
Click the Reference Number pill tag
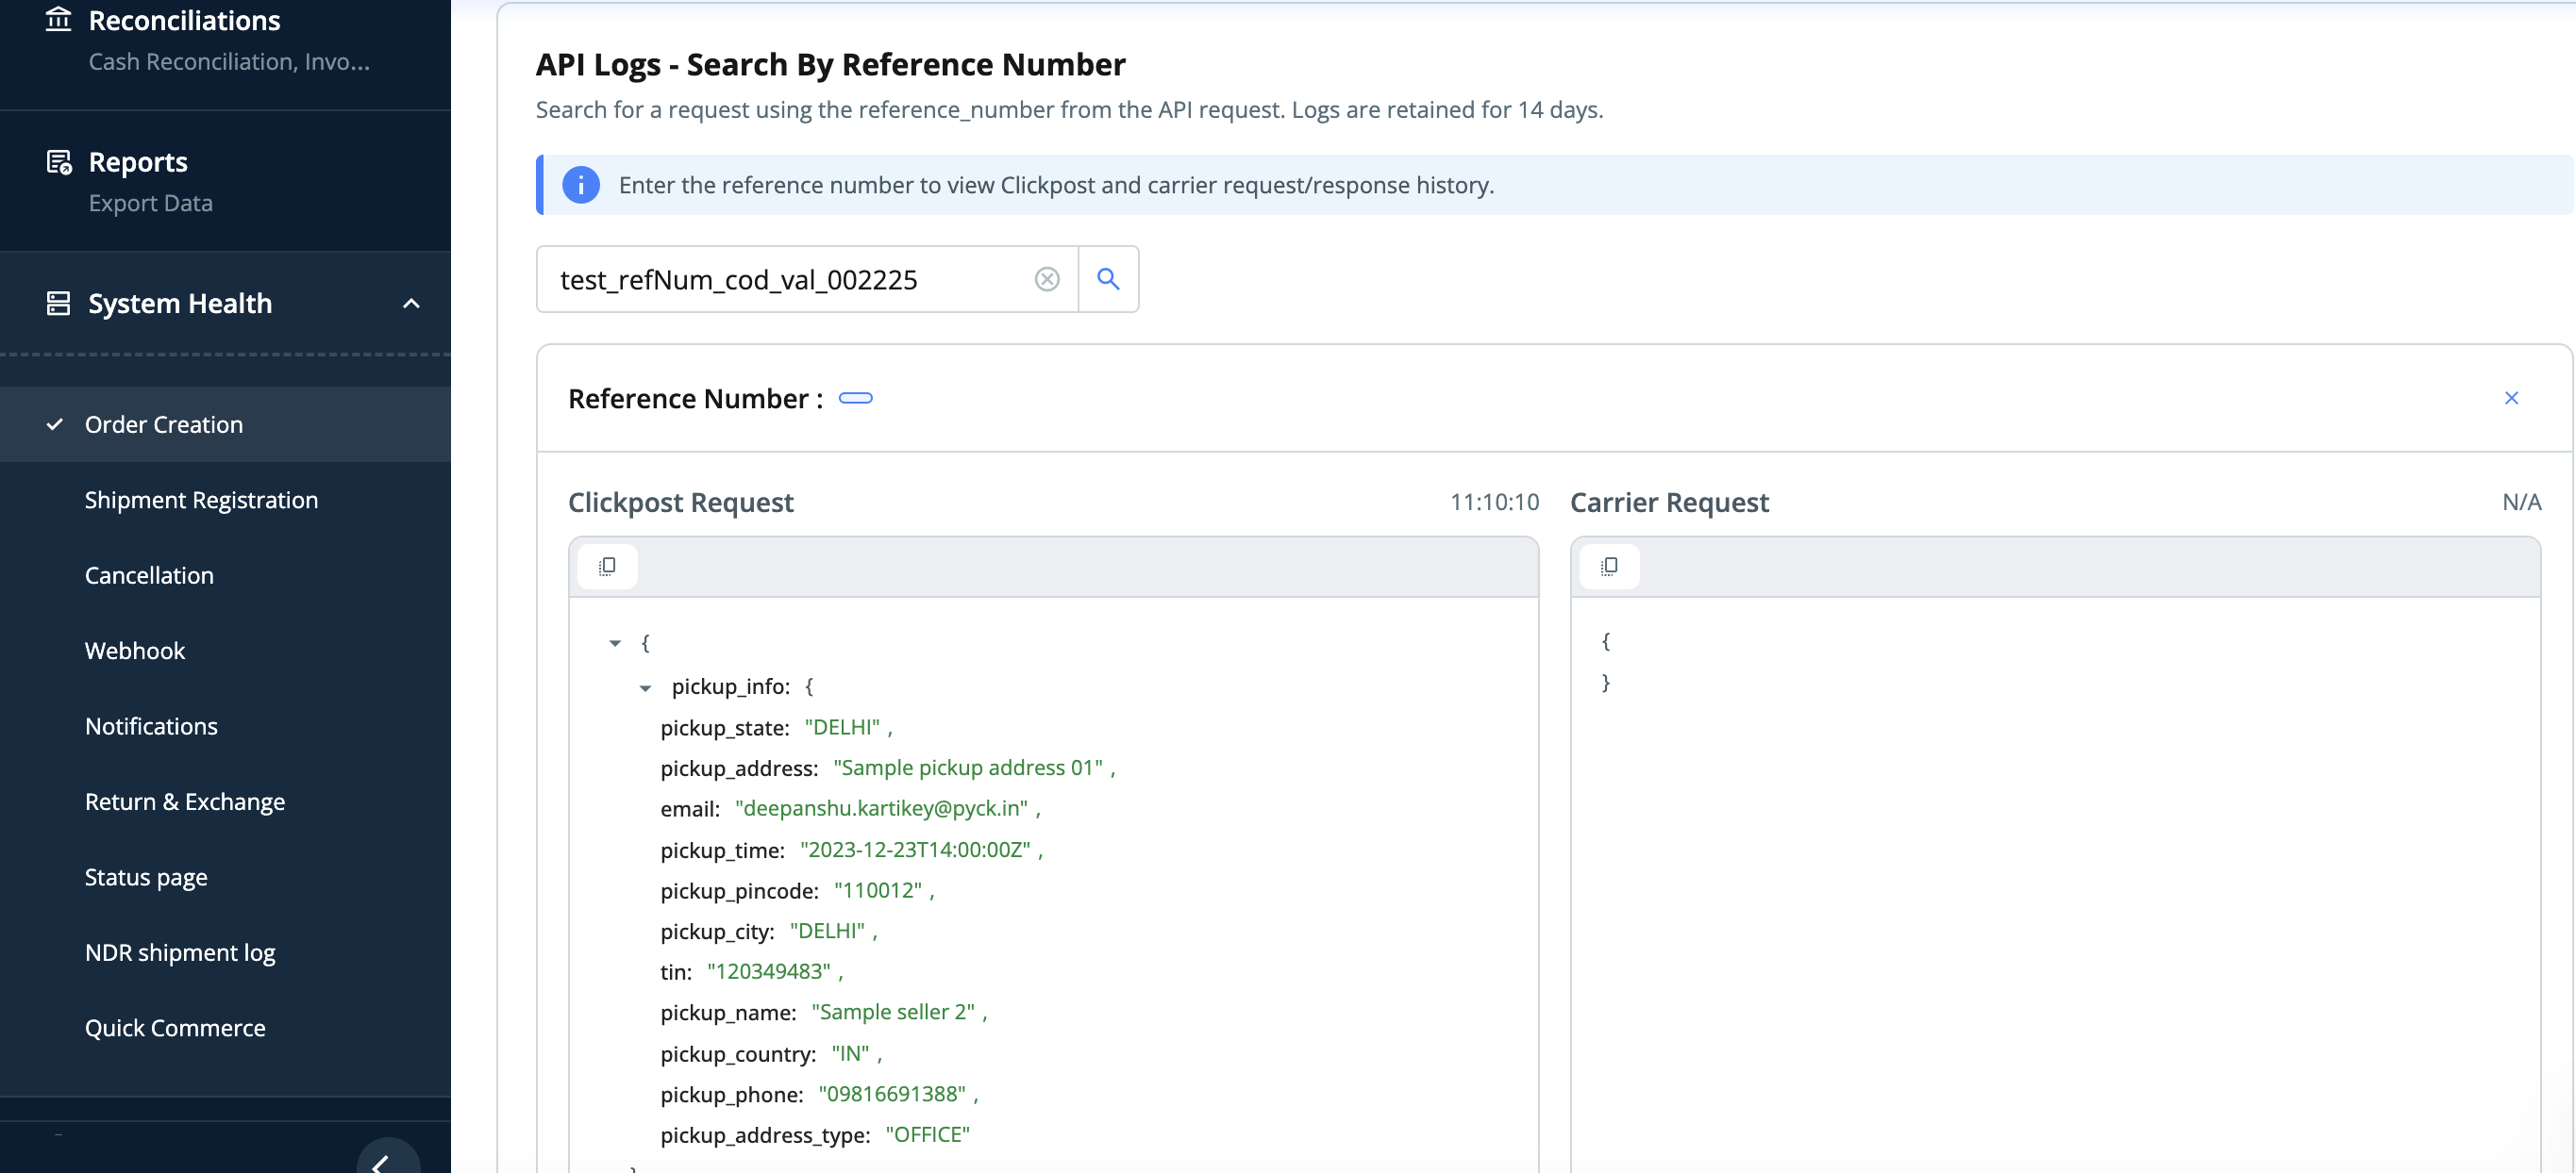pyautogui.click(x=855, y=399)
